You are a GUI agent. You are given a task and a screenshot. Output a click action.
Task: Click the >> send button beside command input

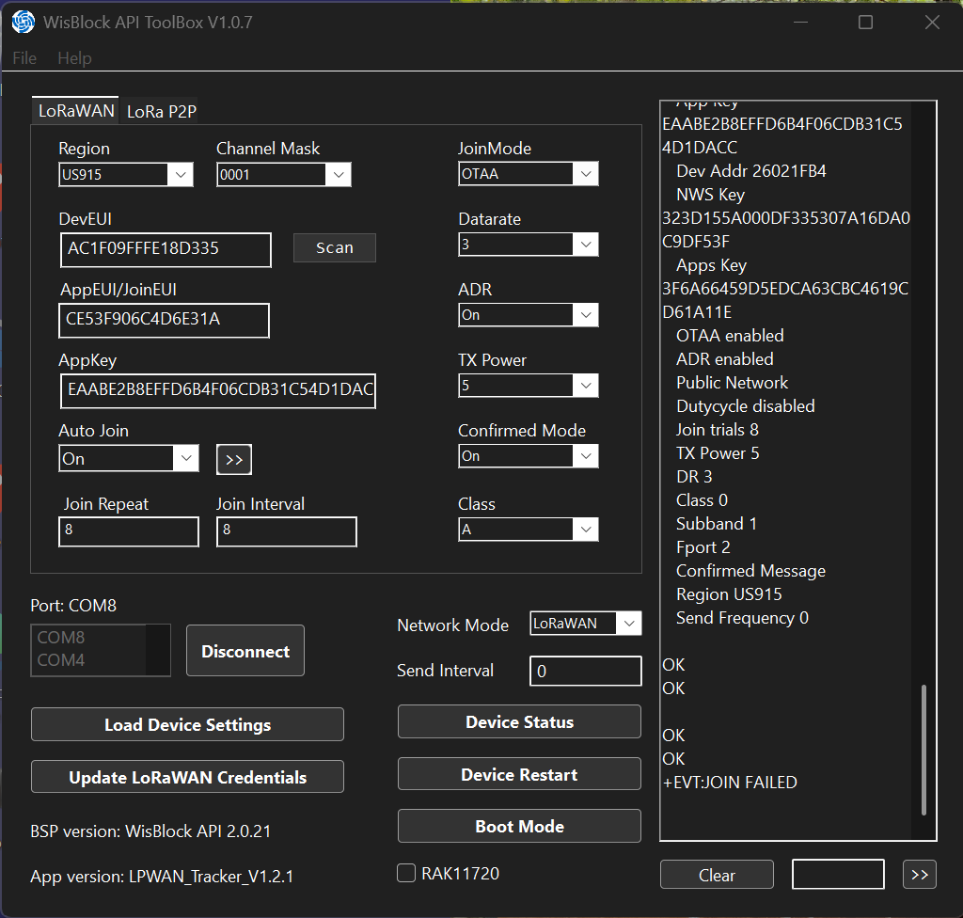[x=919, y=875]
